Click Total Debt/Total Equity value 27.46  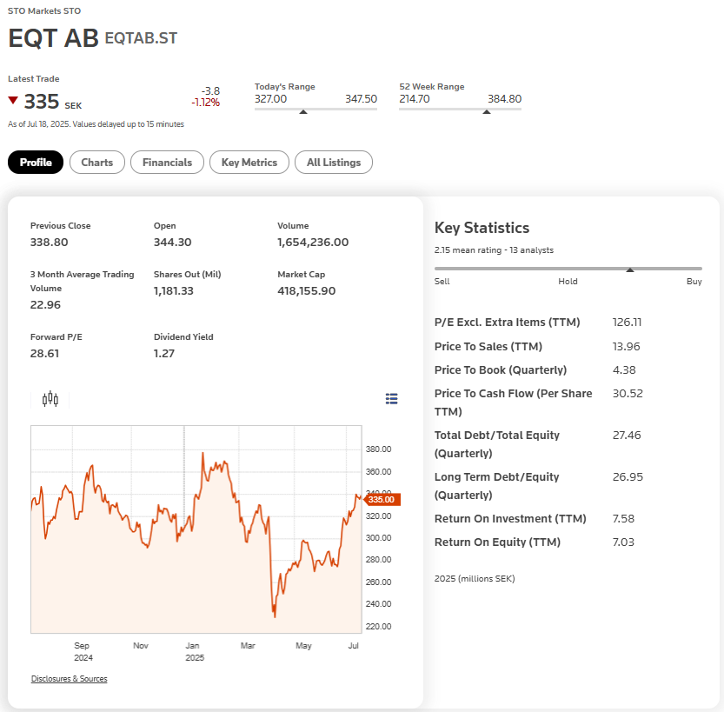627,435
